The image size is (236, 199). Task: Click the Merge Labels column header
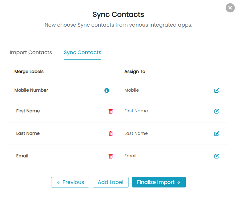[x=29, y=72]
